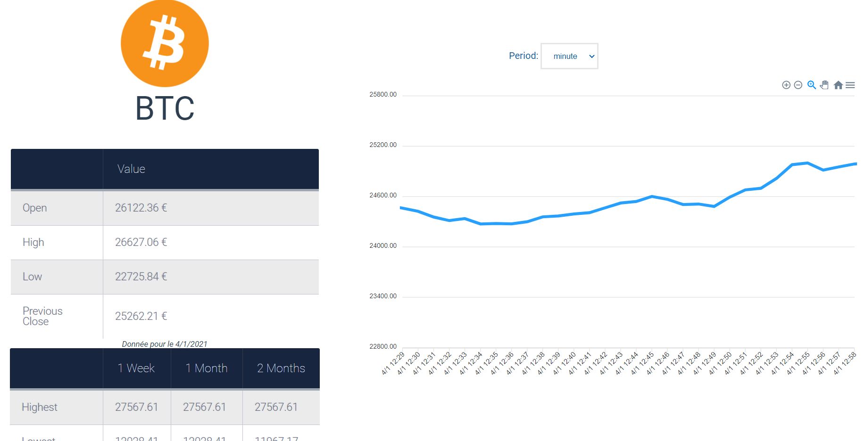Select the Low value 22725.84 €
This screenshot has height=441, width=865.
[x=141, y=277]
